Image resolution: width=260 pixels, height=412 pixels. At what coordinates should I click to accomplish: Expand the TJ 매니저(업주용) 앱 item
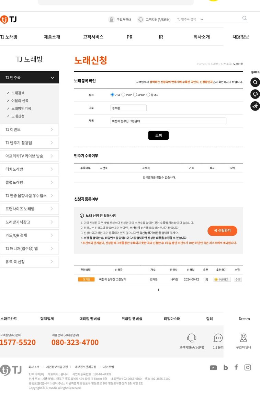(29, 249)
